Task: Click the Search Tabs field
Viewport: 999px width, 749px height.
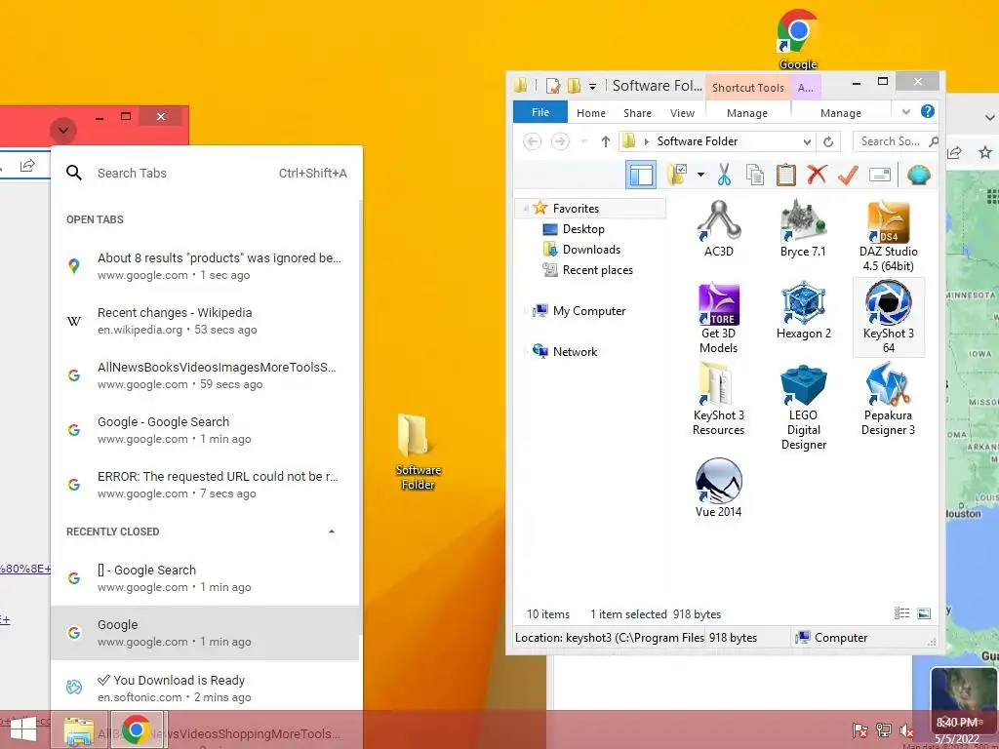Action: pos(207,173)
